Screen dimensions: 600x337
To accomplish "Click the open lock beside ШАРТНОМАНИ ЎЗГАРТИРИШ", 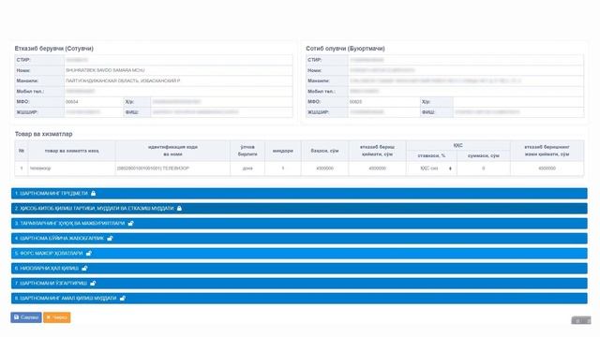I will point(93,283).
